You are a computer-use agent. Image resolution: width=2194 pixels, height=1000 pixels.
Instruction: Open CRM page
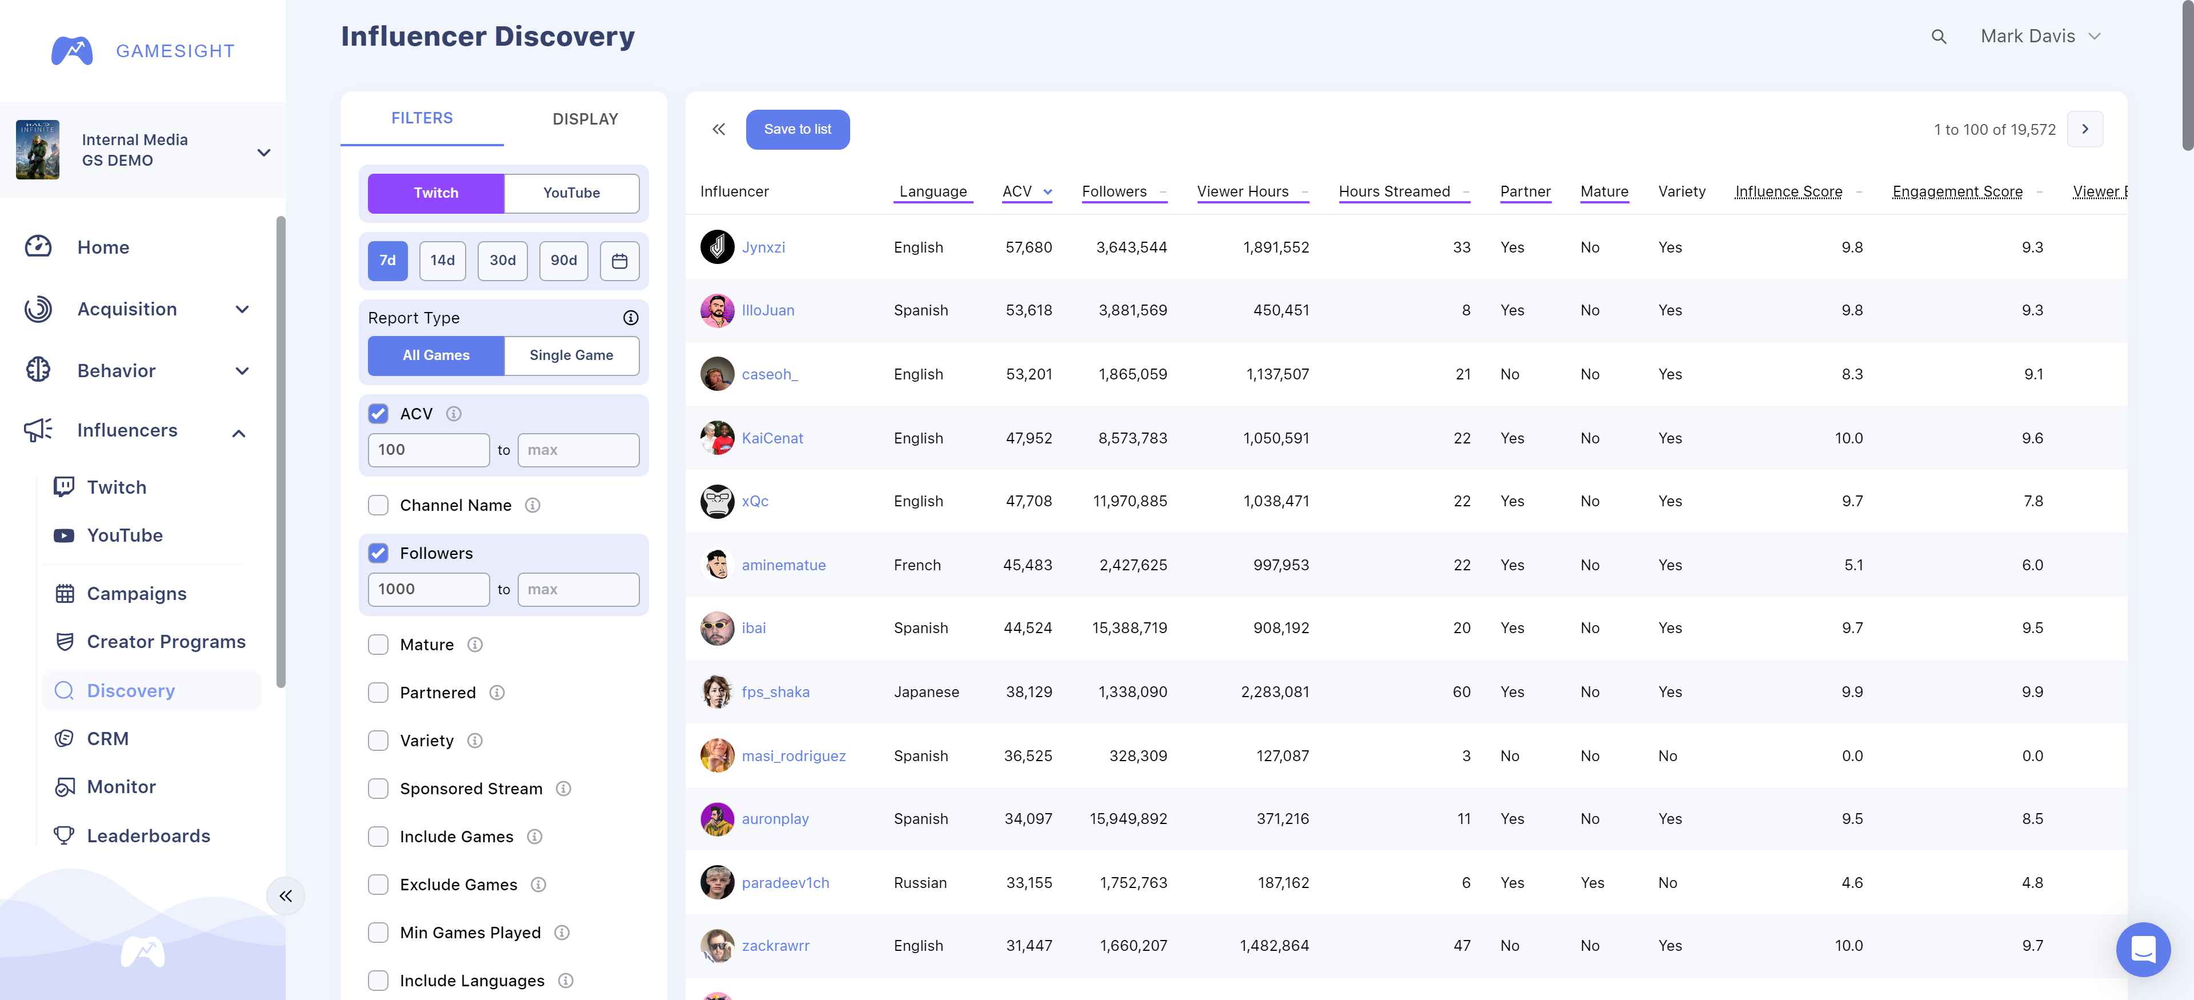click(x=107, y=738)
